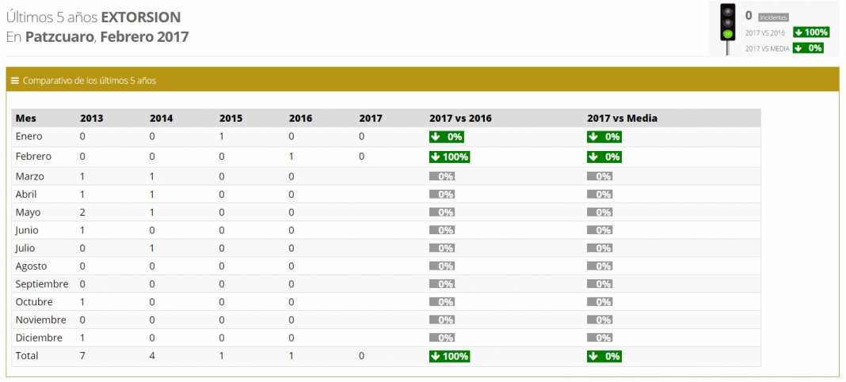Click the 2016 column header

(x=300, y=118)
